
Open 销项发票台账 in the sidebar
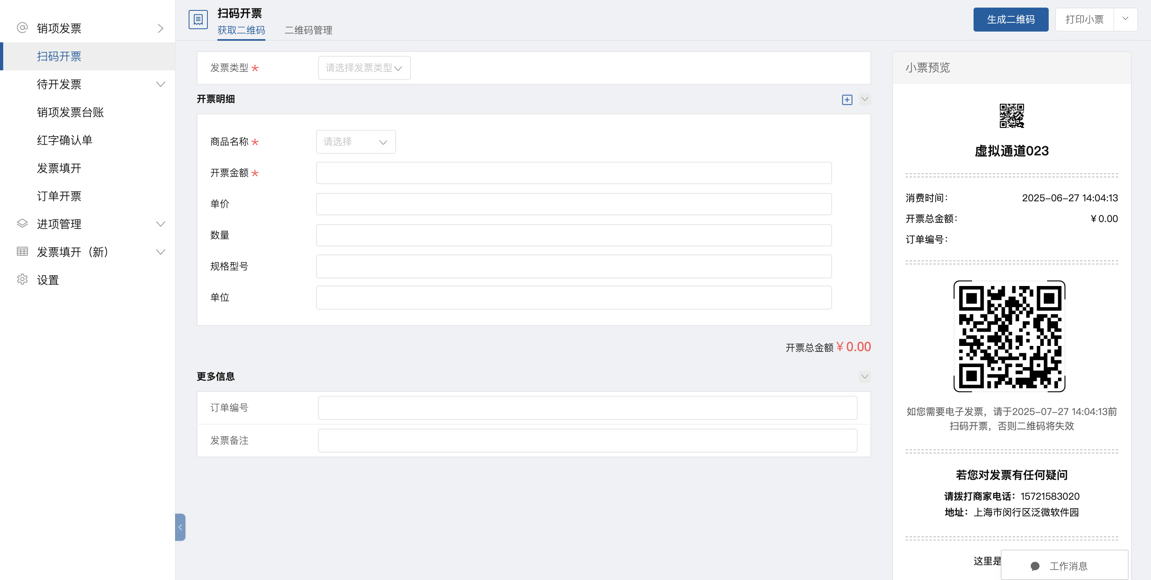coord(70,112)
